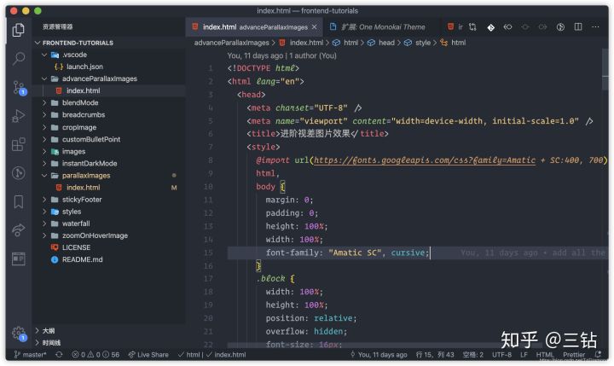
Task: Expand the breadcrumbs folder
Action: click(x=44, y=115)
